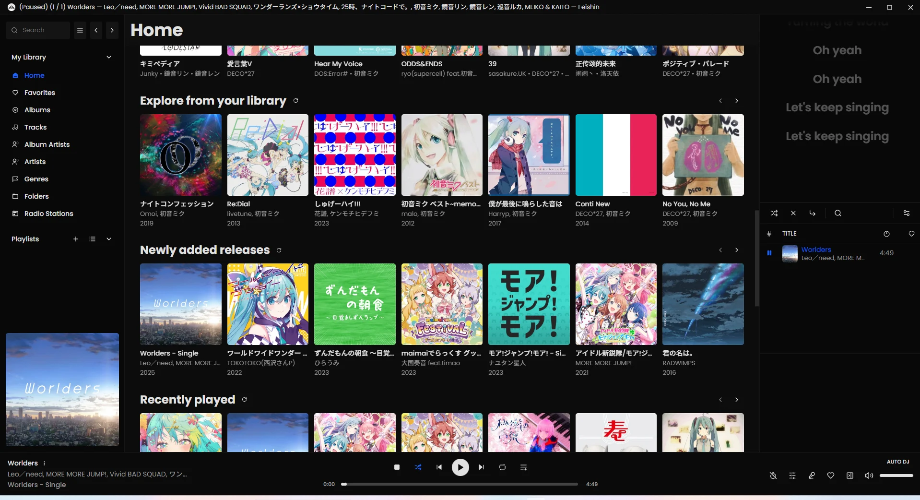Click the # column header in the queue
The image size is (920, 500).
[769, 234]
